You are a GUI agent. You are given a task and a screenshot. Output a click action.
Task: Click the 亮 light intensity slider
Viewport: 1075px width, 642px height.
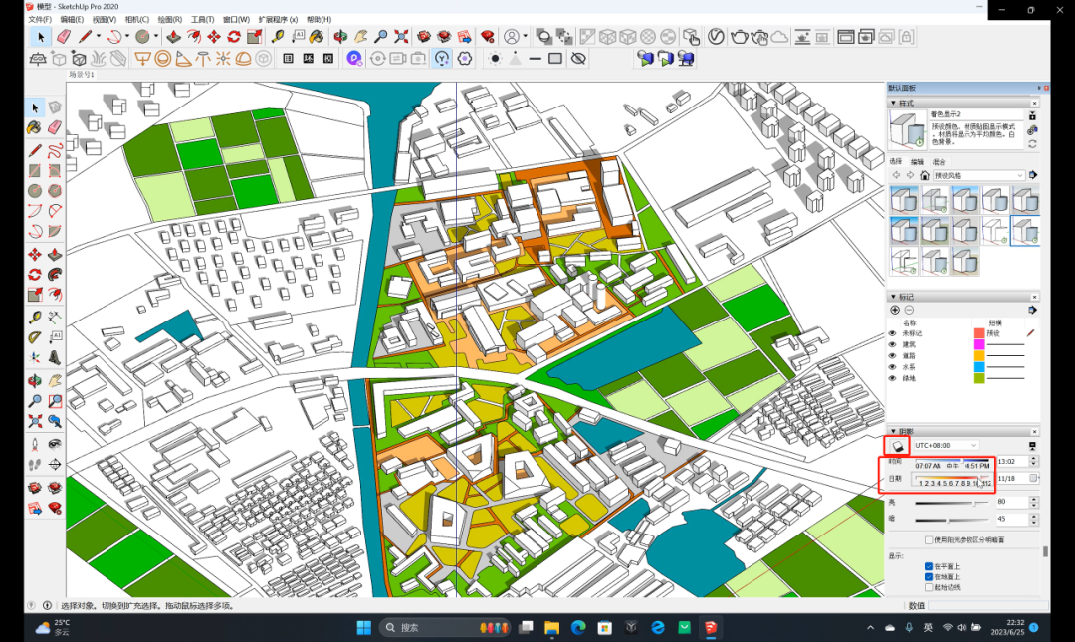click(951, 503)
